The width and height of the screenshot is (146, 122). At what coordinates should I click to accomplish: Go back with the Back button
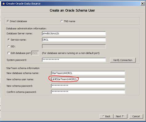point(106,116)
